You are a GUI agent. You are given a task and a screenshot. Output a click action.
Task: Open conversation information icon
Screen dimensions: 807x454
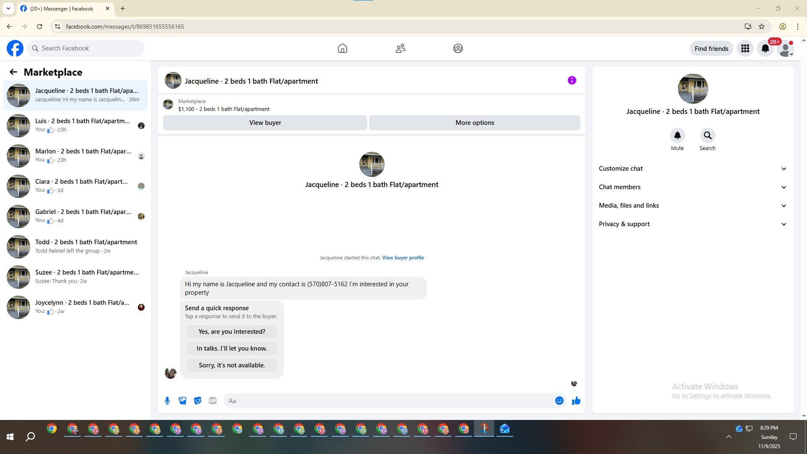(572, 80)
